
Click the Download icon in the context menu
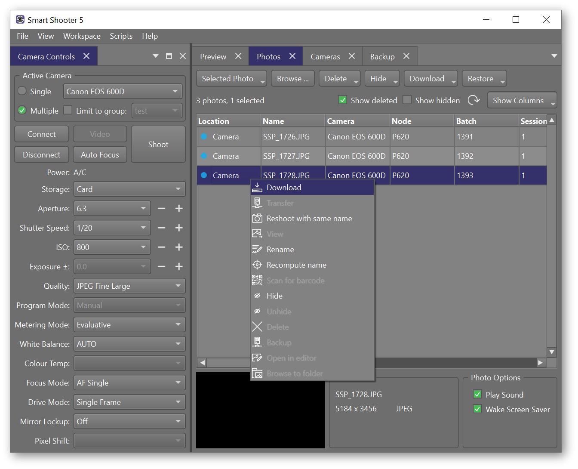point(257,187)
